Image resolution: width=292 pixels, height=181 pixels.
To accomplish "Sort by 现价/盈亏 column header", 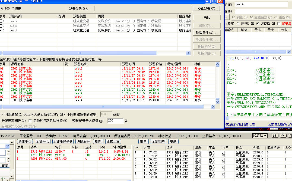I will click(x=179, y=64).
